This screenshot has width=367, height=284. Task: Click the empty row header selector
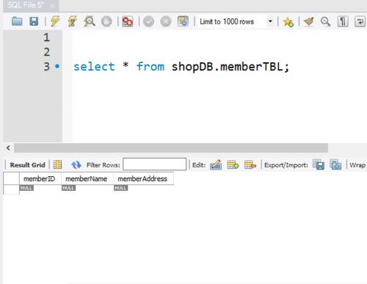pyautogui.click(x=11, y=189)
